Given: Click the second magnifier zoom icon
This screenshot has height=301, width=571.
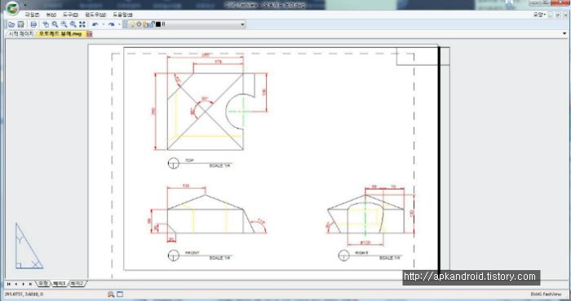Looking at the screenshot, I should tap(64, 24).
